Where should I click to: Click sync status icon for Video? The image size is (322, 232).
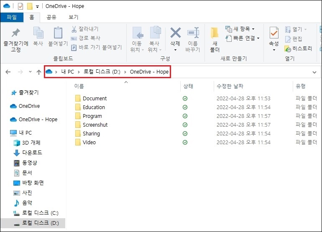pyautogui.click(x=185, y=143)
